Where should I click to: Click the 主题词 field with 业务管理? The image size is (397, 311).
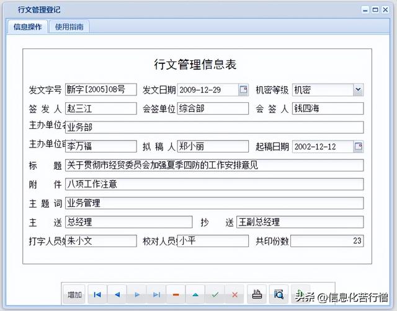pos(215,203)
